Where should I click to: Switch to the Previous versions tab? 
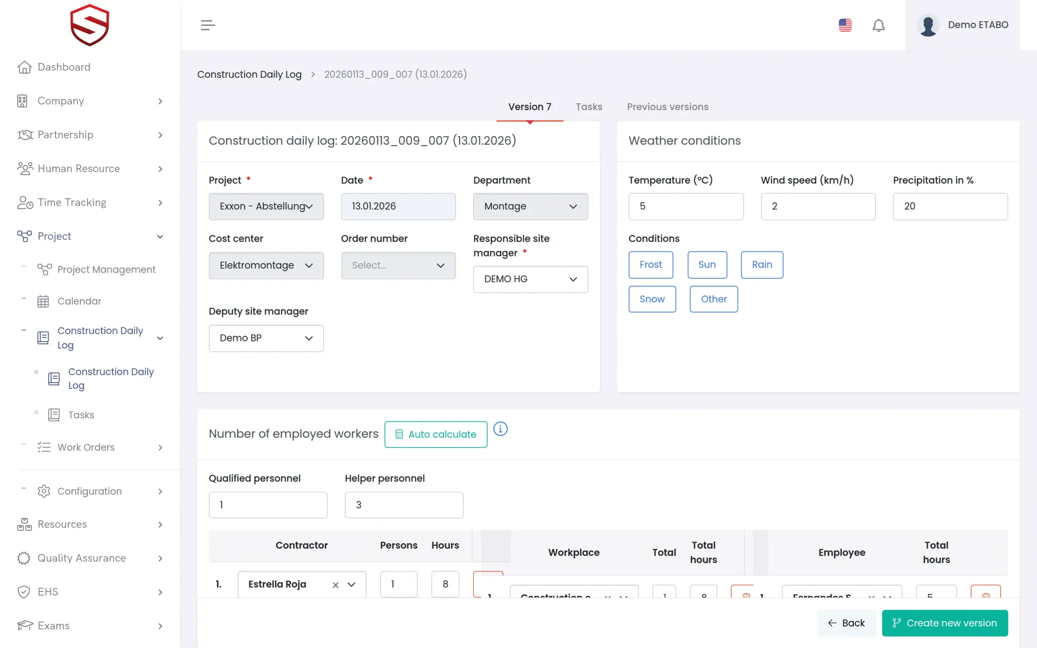tap(667, 107)
